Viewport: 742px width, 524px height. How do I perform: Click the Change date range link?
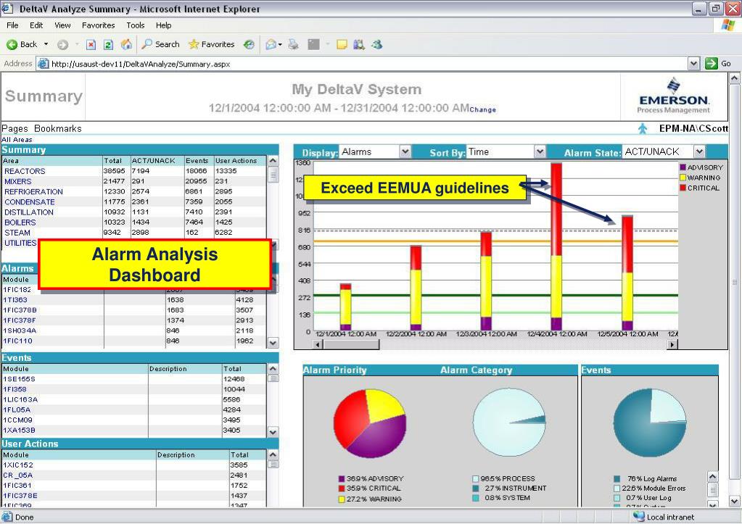[x=482, y=109]
